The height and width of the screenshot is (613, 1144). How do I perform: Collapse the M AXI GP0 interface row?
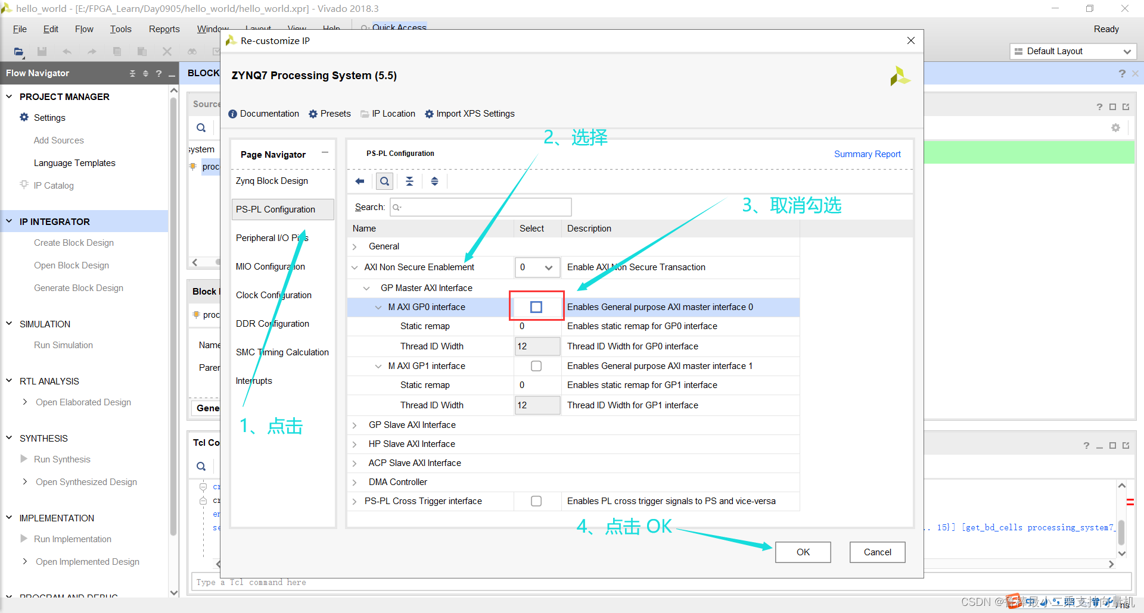[378, 307]
